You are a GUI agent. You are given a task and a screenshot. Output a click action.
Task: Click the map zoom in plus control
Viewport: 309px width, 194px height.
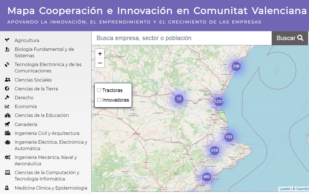pyautogui.click(x=100, y=54)
